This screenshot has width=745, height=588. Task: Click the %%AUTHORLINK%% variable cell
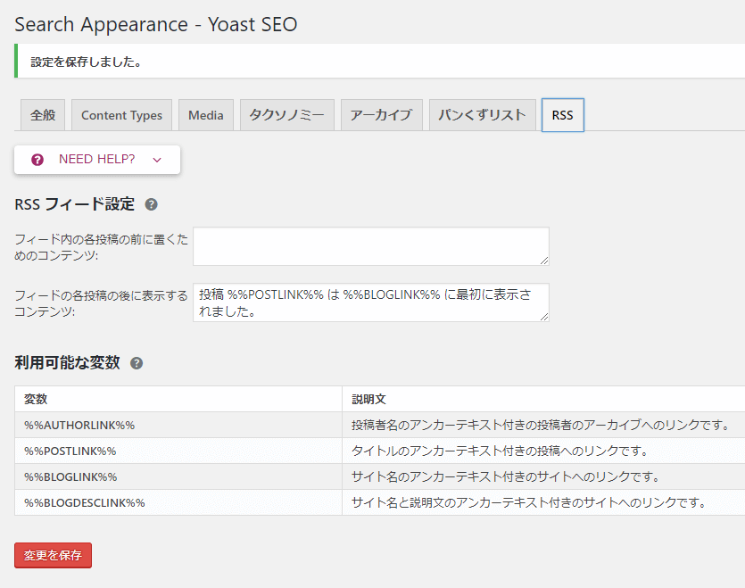pyautogui.click(x=178, y=425)
